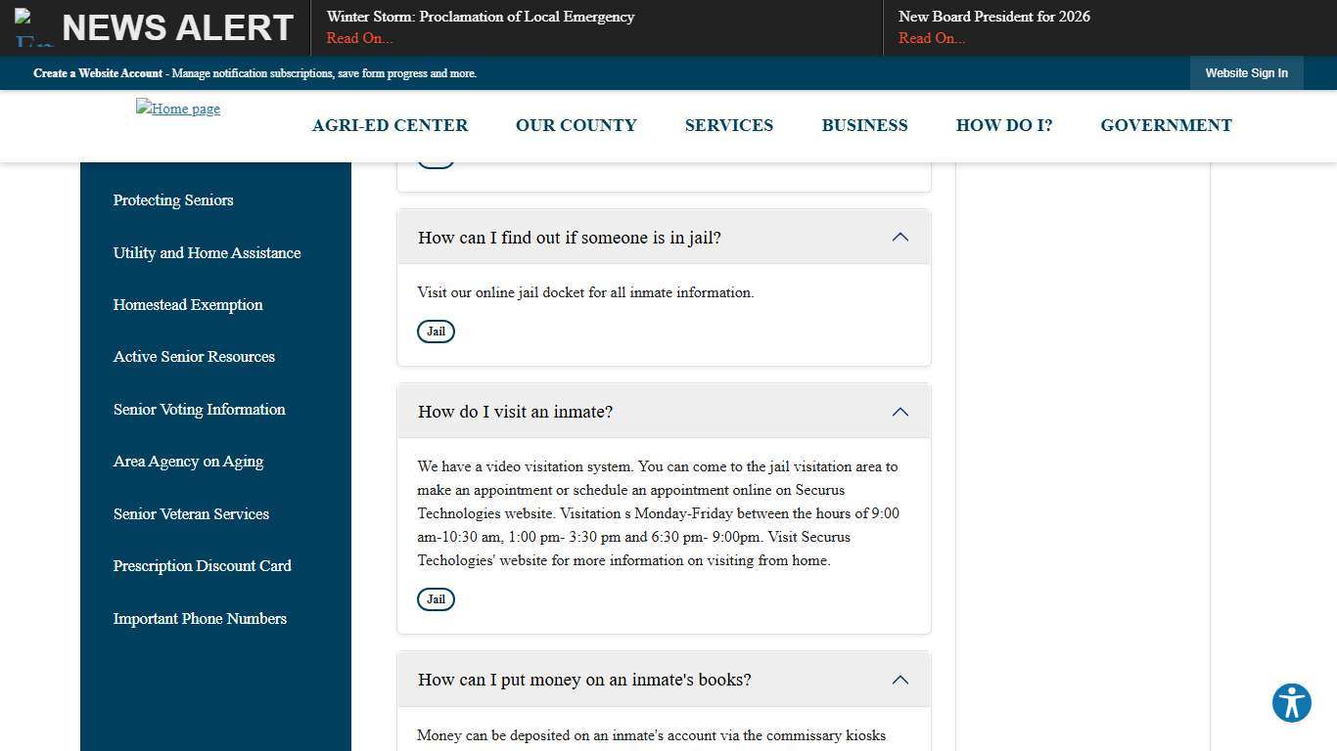Open the Important Phone Numbers page

click(x=200, y=618)
